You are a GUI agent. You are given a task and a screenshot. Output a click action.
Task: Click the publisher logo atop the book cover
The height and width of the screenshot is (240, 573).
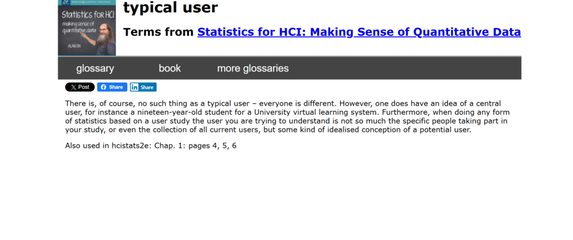pyautogui.click(x=66, y=2)
